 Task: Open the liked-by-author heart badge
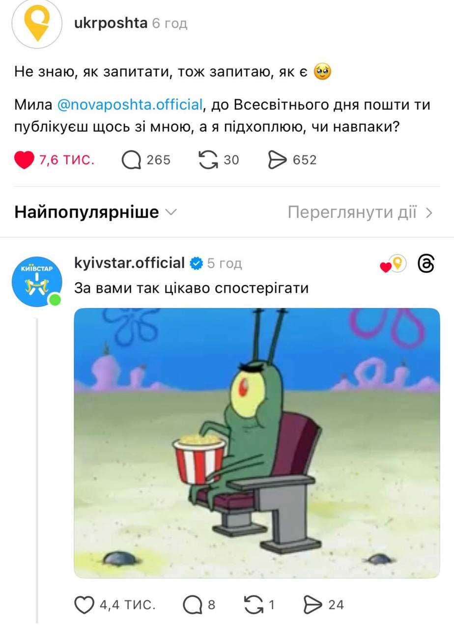394,264
